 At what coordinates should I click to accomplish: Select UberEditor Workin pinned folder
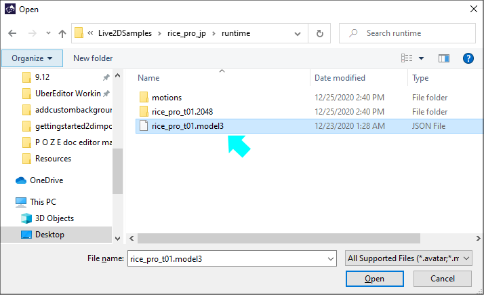click(x=68, y=94)
